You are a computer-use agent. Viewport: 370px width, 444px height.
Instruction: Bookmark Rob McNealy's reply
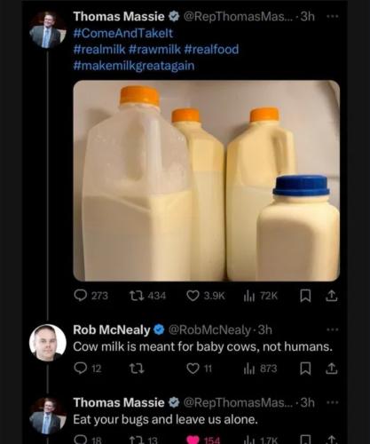305,369
